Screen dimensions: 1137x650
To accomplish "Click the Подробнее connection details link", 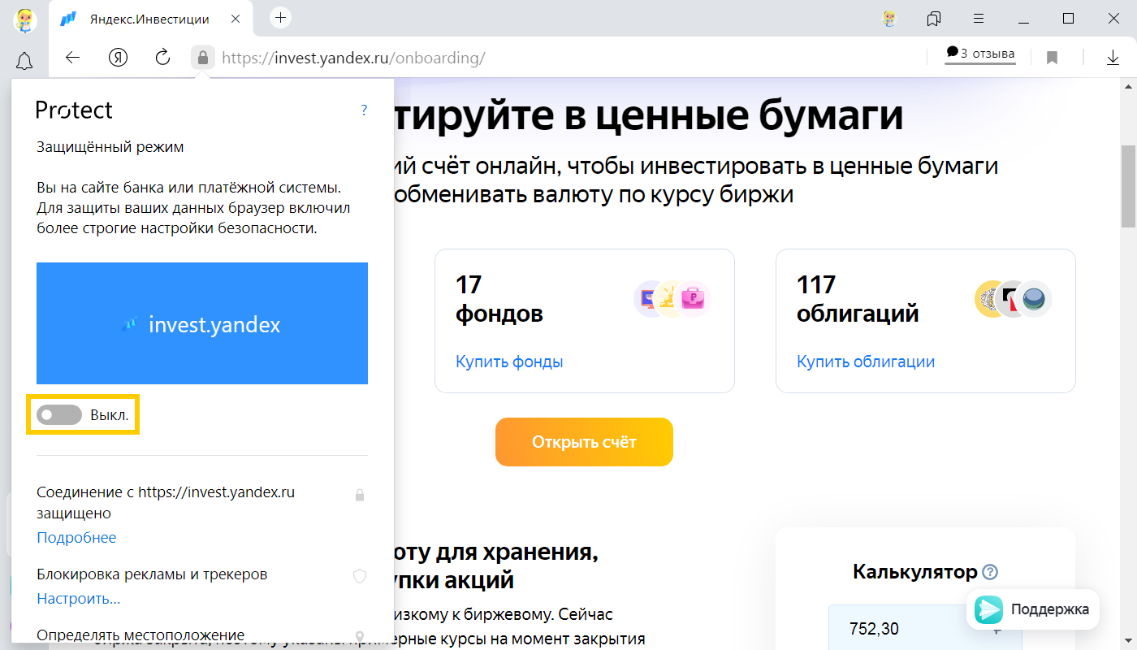I will (x=76, y=538).
